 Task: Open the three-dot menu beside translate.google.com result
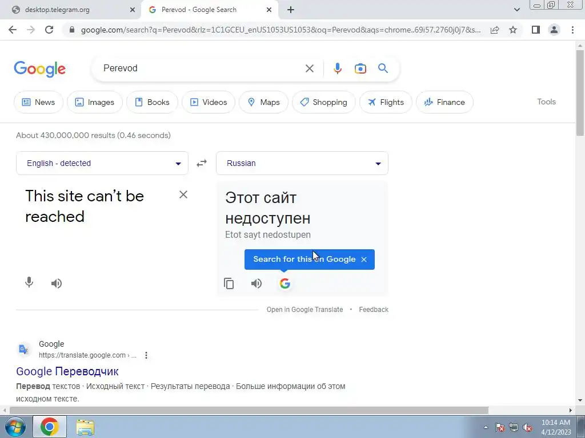pos(146,355)
